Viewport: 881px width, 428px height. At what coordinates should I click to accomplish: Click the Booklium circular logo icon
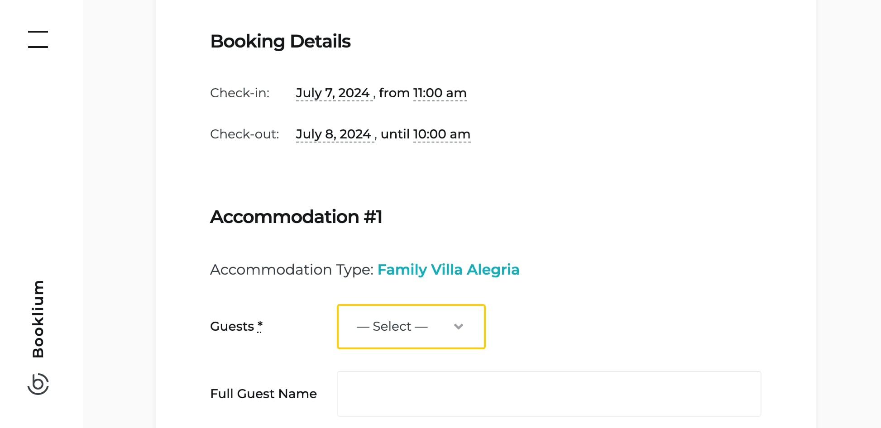tap(38, 384)
